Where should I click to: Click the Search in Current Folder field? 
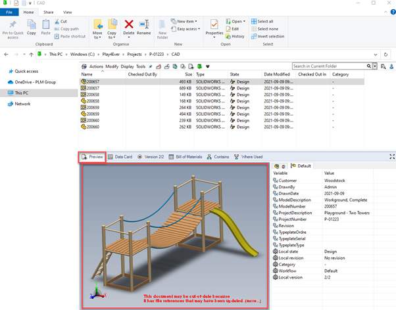click(330, 66)
